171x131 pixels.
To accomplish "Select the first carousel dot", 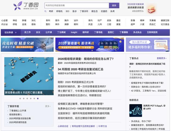I will tap(20, 99).
